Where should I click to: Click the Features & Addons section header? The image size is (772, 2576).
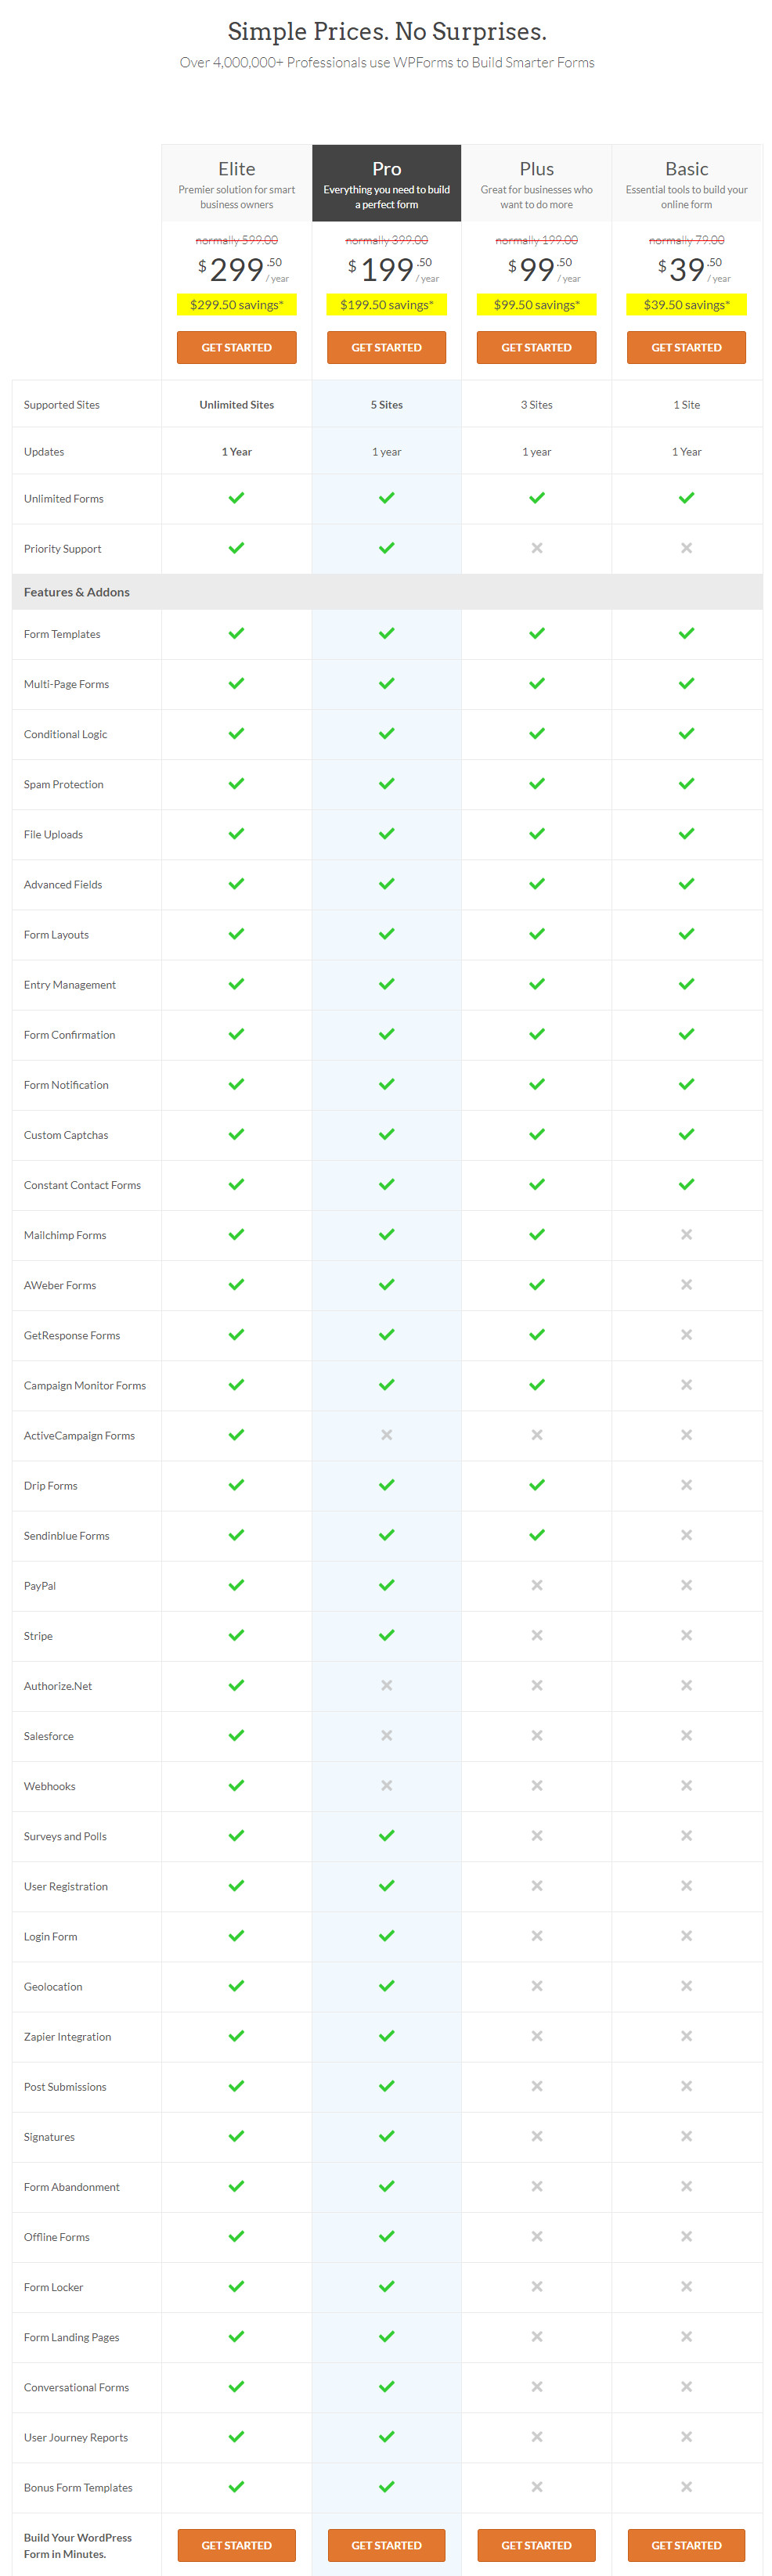tap(77, 592)
